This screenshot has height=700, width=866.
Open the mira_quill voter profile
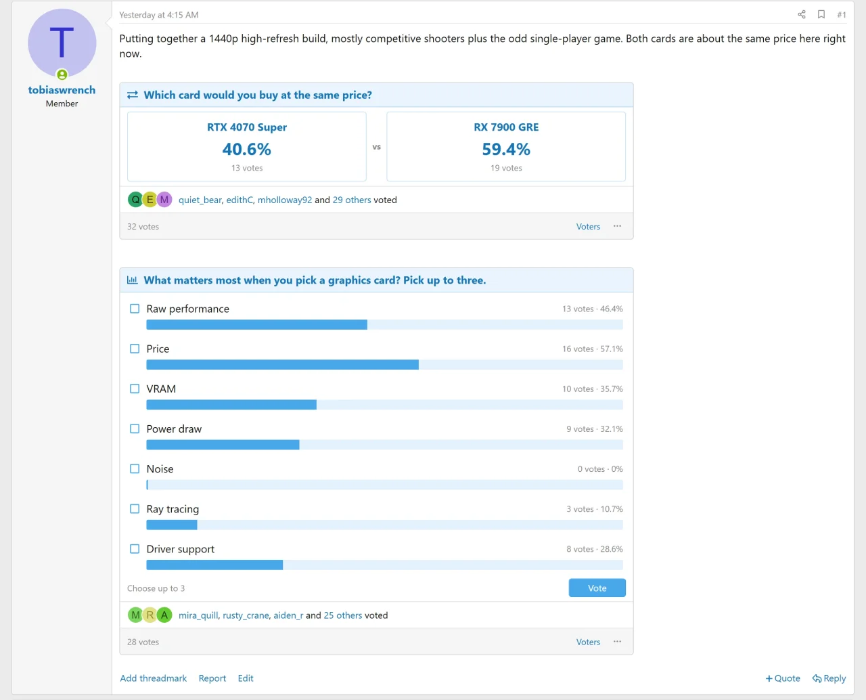[x=198, y=615]
